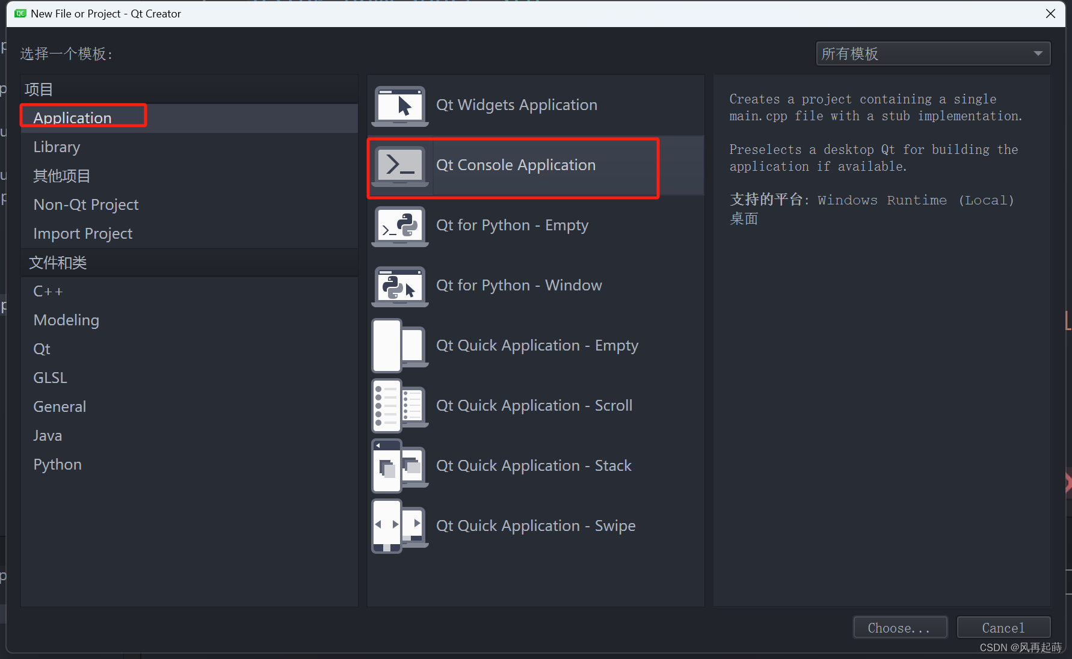Open the 所有模板 template filter dropdown
Viewport: 1072px width, 659px height.
click(933, 54)
